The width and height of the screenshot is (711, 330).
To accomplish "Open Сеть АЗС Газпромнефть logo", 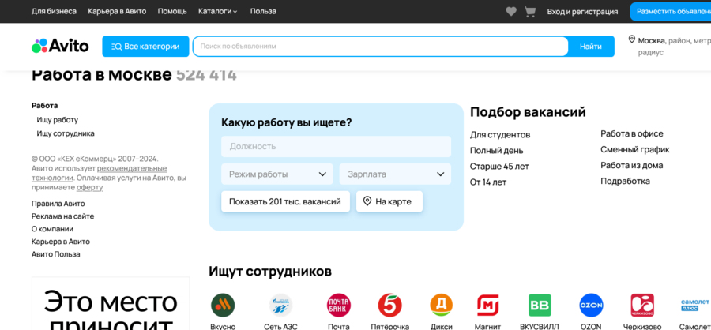I will click(280, 305).
